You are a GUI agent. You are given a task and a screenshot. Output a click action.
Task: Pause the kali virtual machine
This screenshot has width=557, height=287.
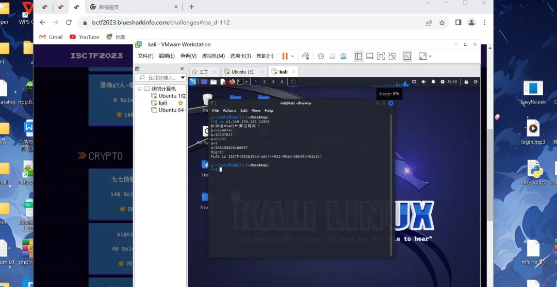pyautogui.click(x=285, y=56)
